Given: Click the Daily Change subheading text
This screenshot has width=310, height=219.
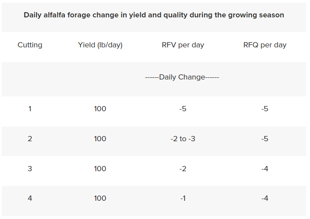Looking at the screenshot, I should [182, 77].
